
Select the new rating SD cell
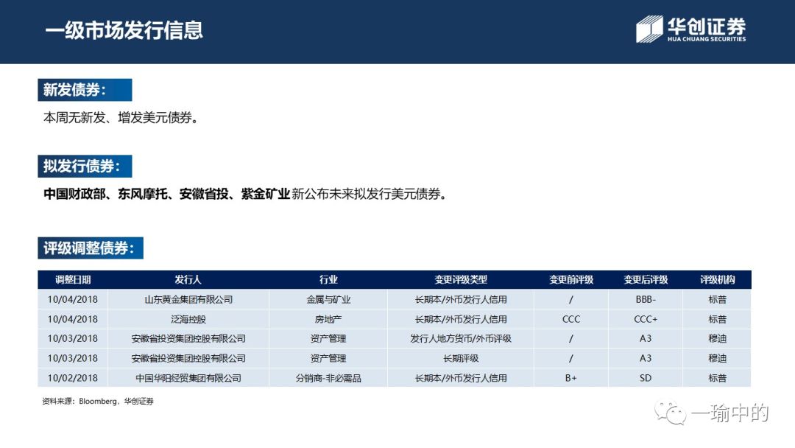[x=646, y=378]
